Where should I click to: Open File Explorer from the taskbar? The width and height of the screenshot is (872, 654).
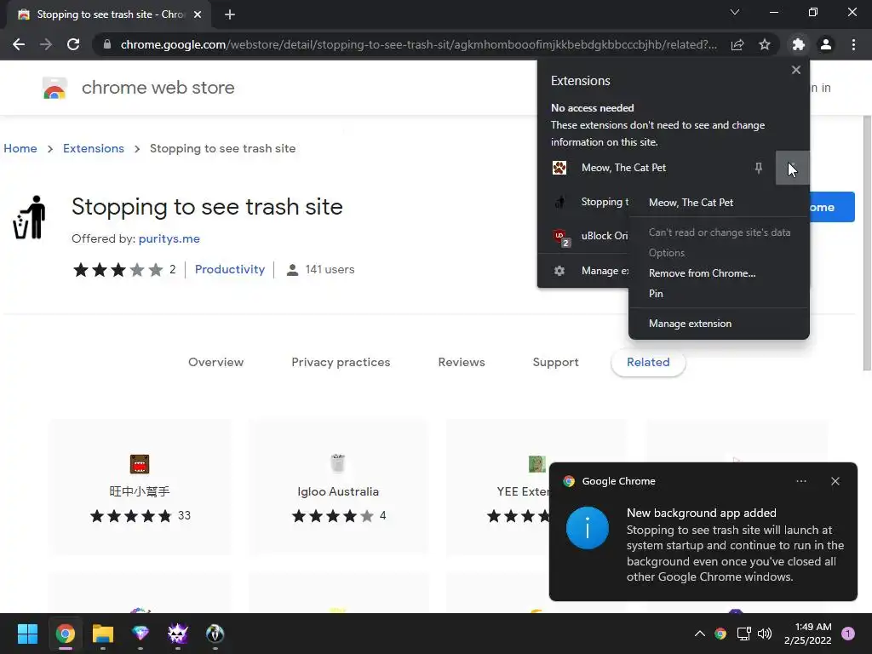click(x=103, y=634)
